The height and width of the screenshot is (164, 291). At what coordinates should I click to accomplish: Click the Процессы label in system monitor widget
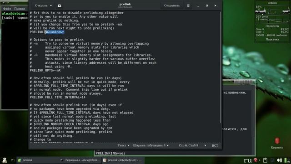tap(272, 26)
